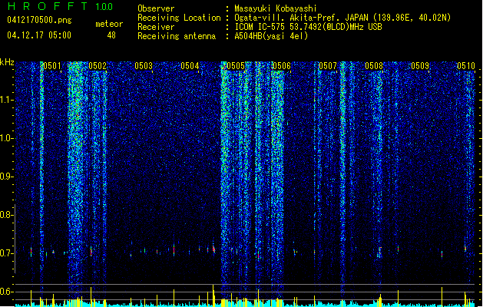Click the file name 0412170500.png
483x307 pixels.
tap(39, 20)
